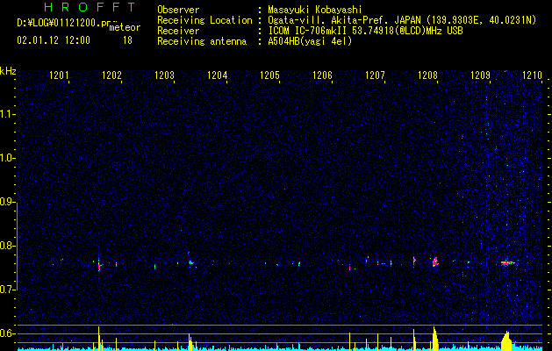Click the 1201 time marker
The image size is (552, 351).
(x=59, y=75)
